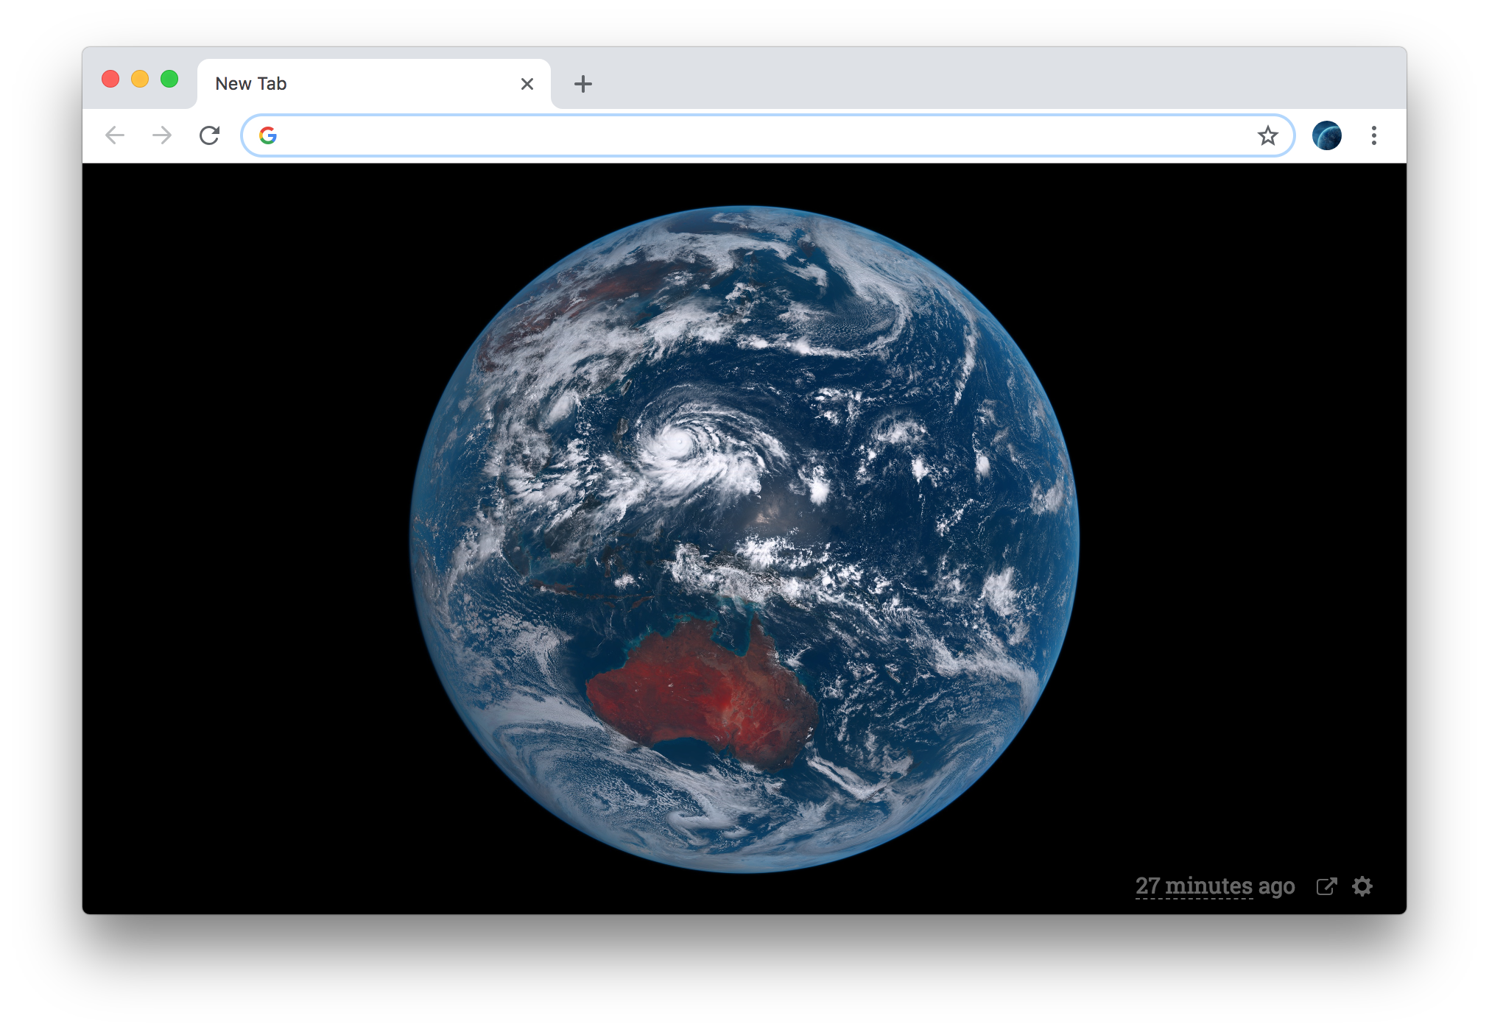Open the Chrome three-dot menu
1489x1032 pixels.
1373,135
